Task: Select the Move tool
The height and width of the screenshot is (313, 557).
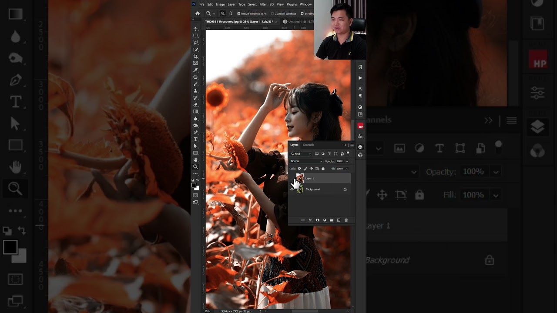Action: tap(195, 29)
